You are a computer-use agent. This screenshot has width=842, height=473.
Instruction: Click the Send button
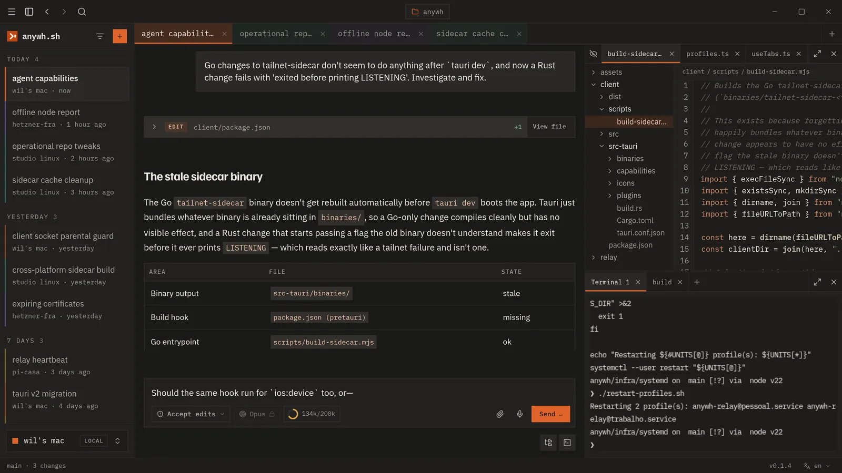tap(550, 414)
